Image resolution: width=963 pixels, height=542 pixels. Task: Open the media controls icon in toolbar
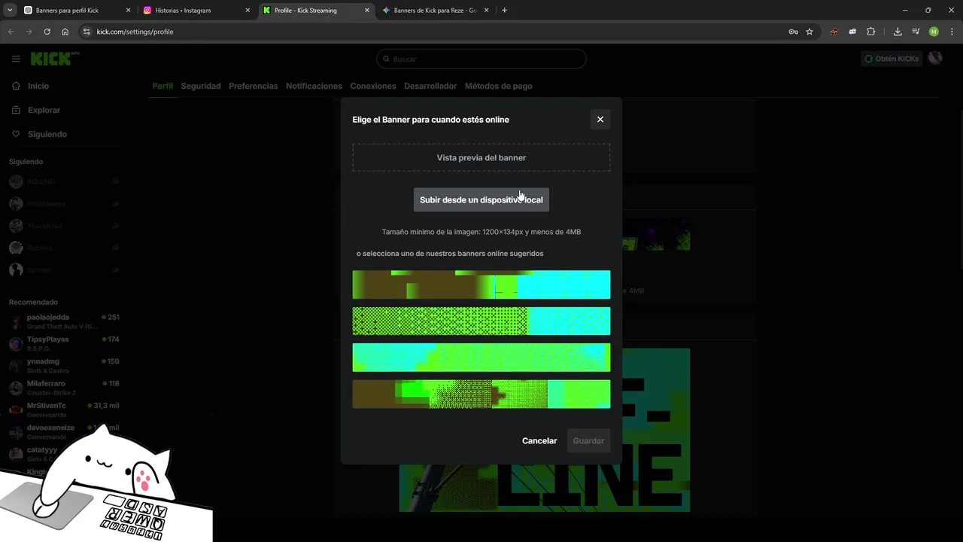916,32
